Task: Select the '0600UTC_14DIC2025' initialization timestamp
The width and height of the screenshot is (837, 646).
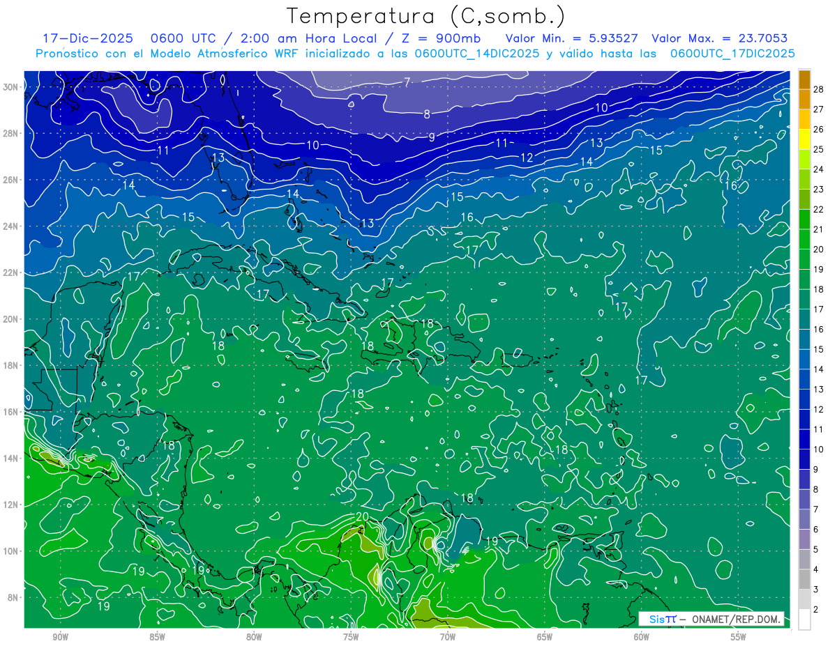Action: pos(476,54)
